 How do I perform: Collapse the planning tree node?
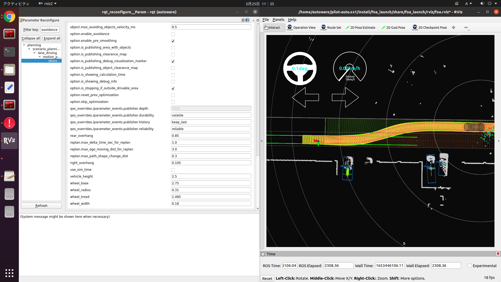pyautogui.click(x=24, y=45)
